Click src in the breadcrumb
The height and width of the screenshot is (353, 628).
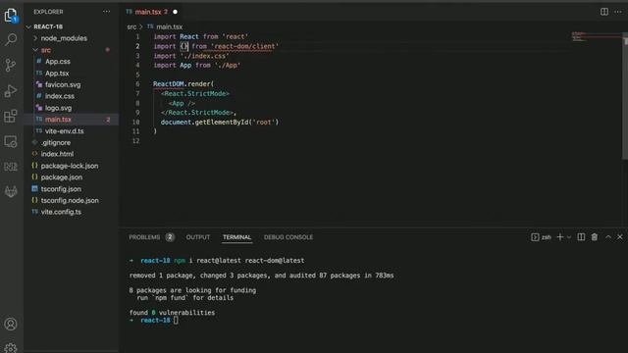point(131,26)
